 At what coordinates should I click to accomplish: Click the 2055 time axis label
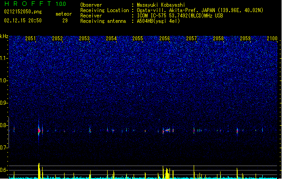[x=138, y=38]
